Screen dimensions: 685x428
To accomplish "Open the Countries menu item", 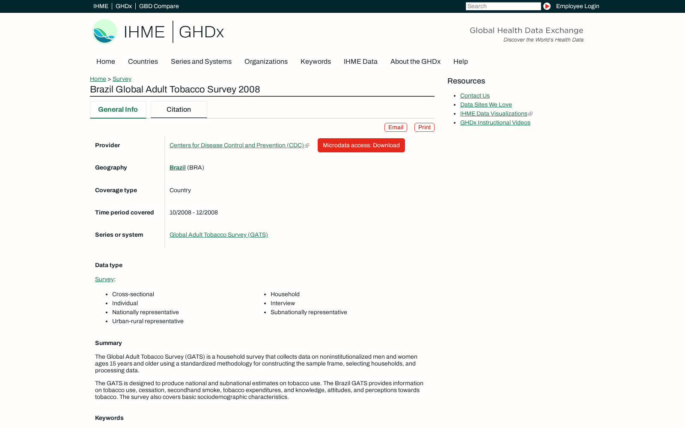I will coord(143,62).
